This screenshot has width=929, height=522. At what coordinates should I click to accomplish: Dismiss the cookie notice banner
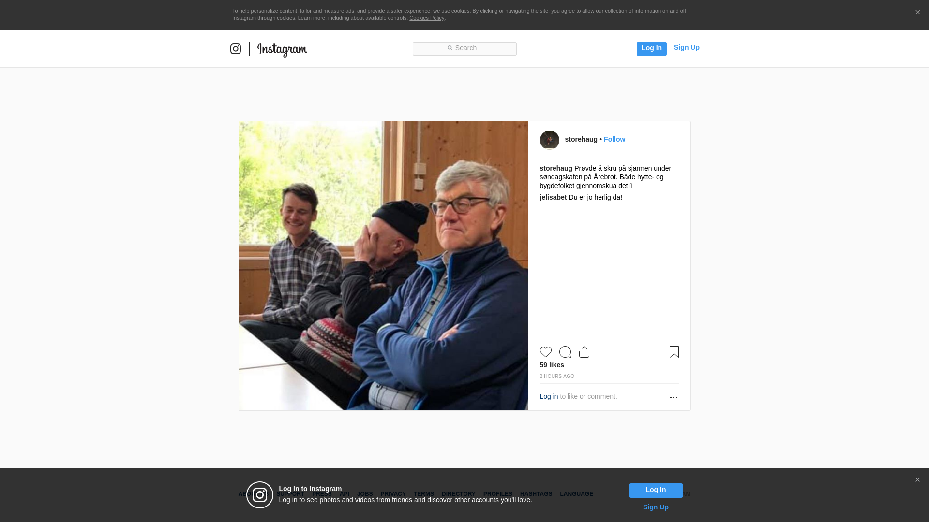tap(917, 12)
